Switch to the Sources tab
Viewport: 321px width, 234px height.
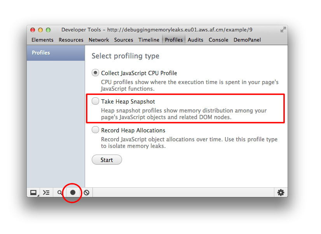124,40
